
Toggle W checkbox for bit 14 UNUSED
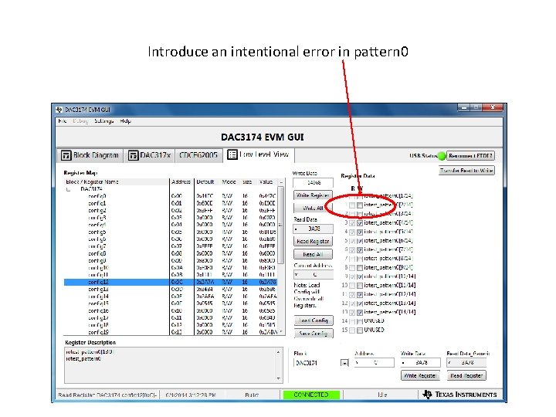pos(360,321)
